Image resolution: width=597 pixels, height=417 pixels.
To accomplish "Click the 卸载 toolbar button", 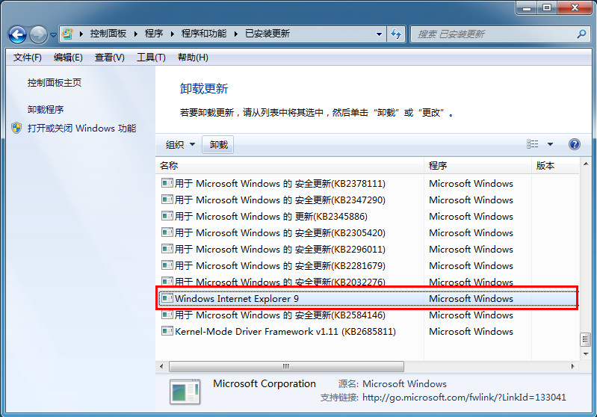I will click(x=218, y=145).
